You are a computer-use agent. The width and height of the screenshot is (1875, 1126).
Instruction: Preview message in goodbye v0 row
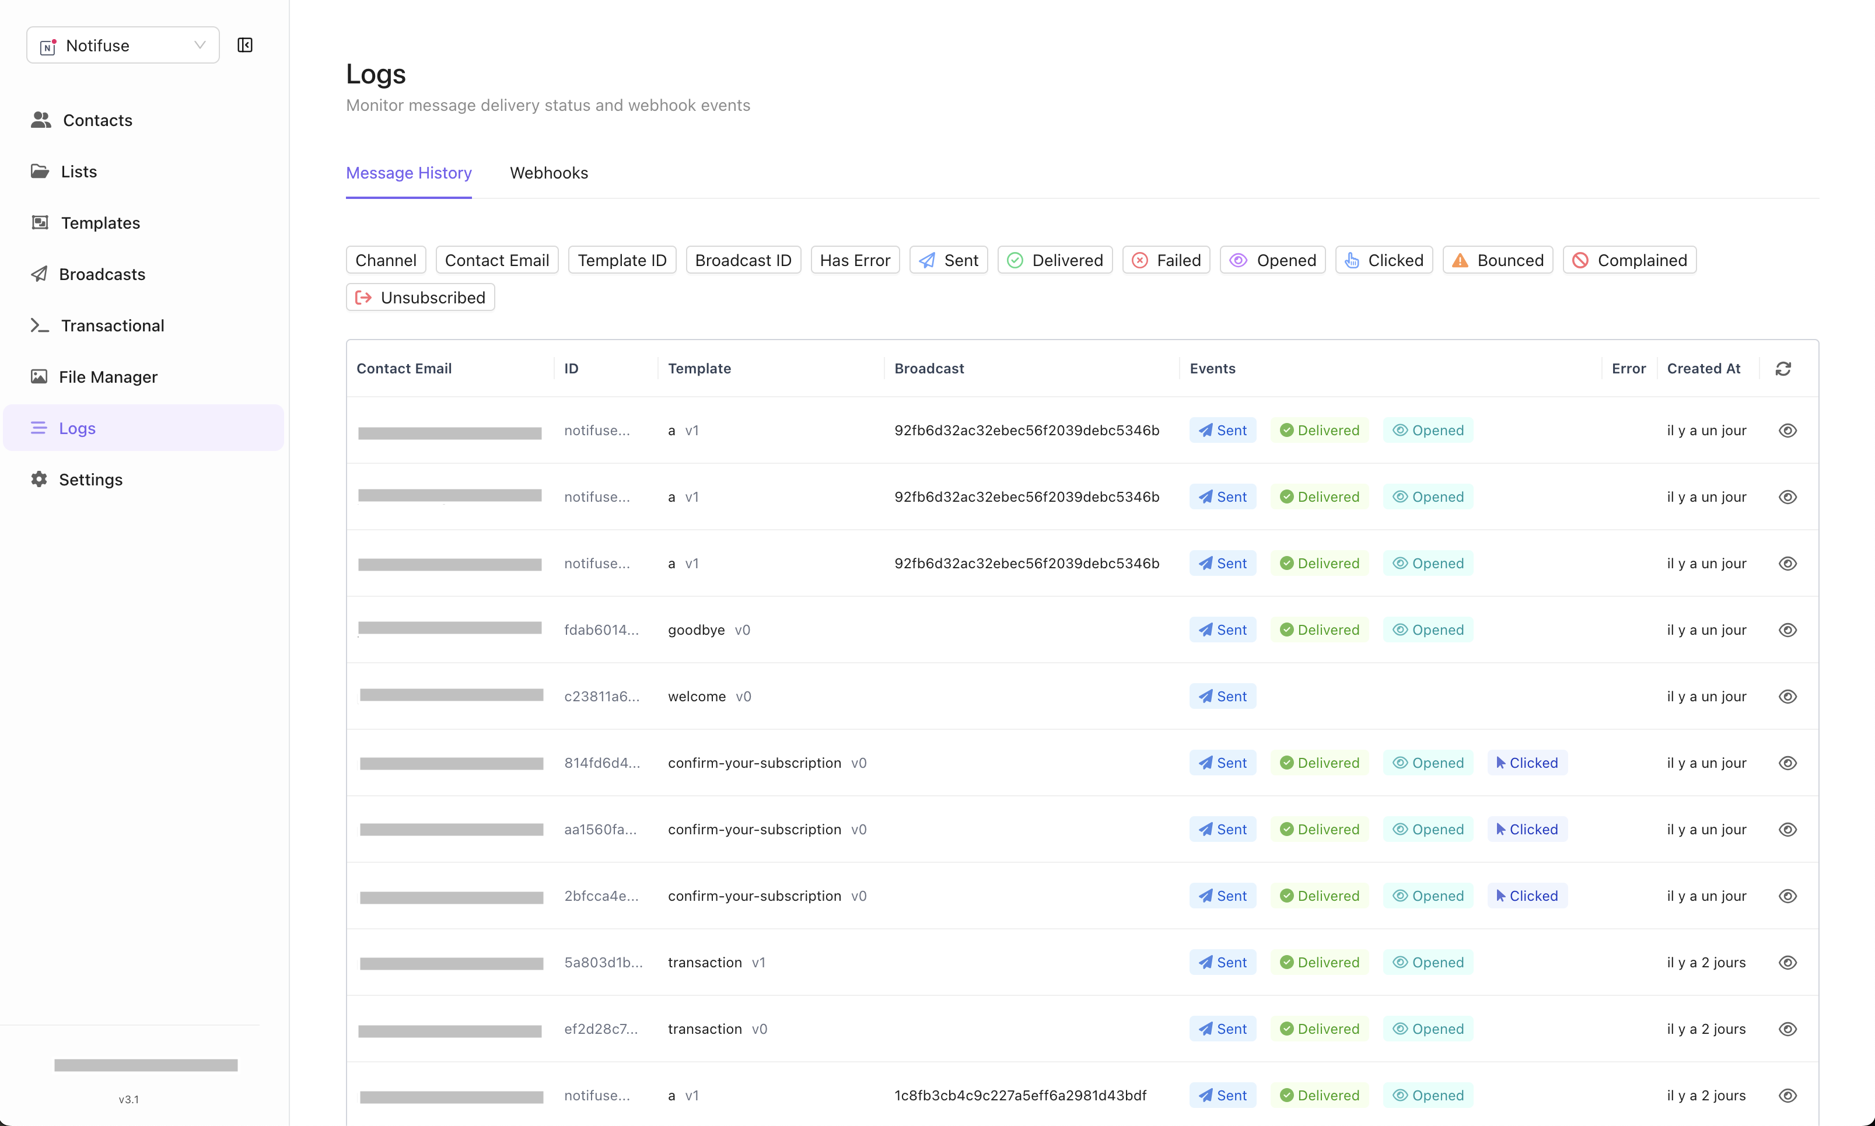1787,630
